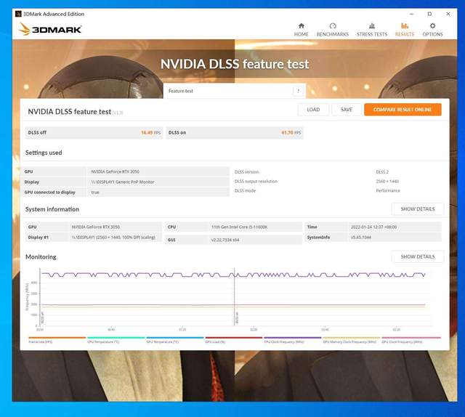Click the 16.49 FPS value
This screenshot has width=465, height=417.
[x=150, y=132]
